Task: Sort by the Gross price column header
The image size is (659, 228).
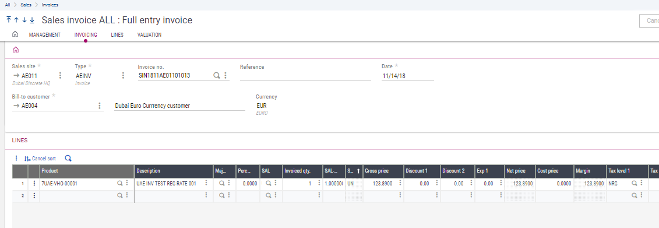Action: coord(383,171)
